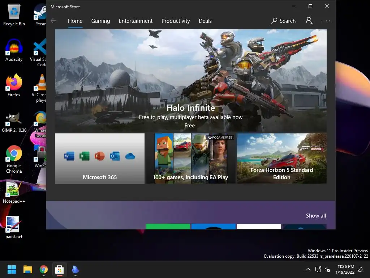Click the white app tile below Show all
This screenshot has width=370, height=278.
tap(259, 227)
